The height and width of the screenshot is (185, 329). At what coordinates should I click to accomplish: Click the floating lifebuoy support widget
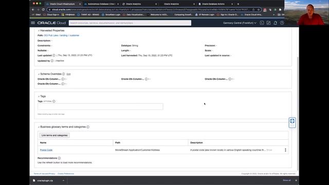pos(292,122)
